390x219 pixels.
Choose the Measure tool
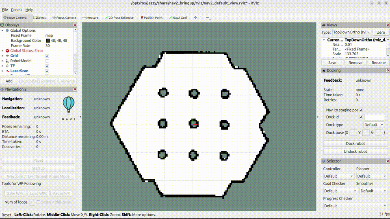(91, 17)
